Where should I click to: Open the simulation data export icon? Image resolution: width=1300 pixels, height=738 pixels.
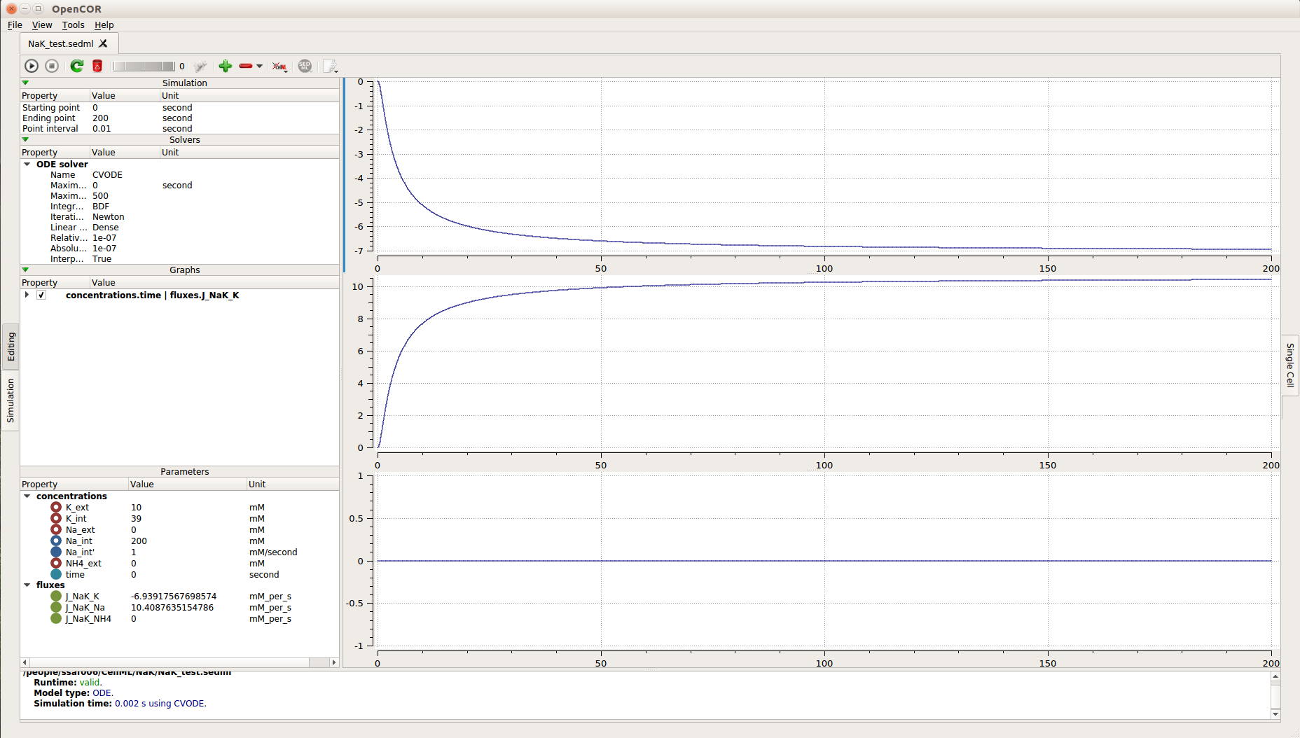coord(330,67)
